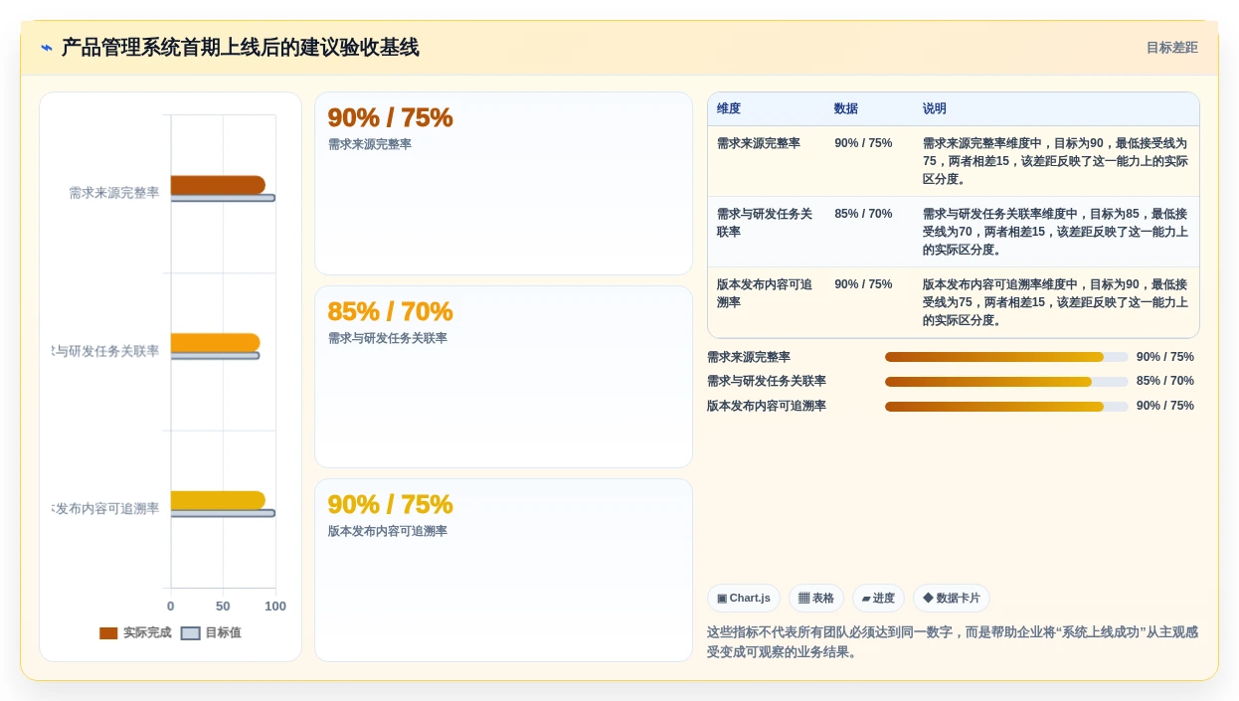The height and width of the screenshot is (701, 1239).
Task: Click the 数据 table column header
Action: pos(846,109)
